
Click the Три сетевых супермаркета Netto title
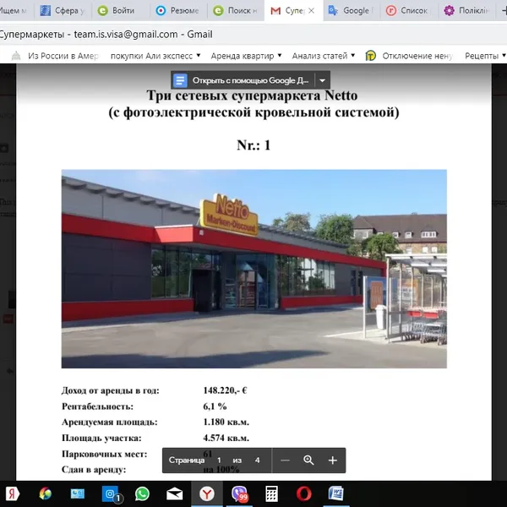pos(252,95)
